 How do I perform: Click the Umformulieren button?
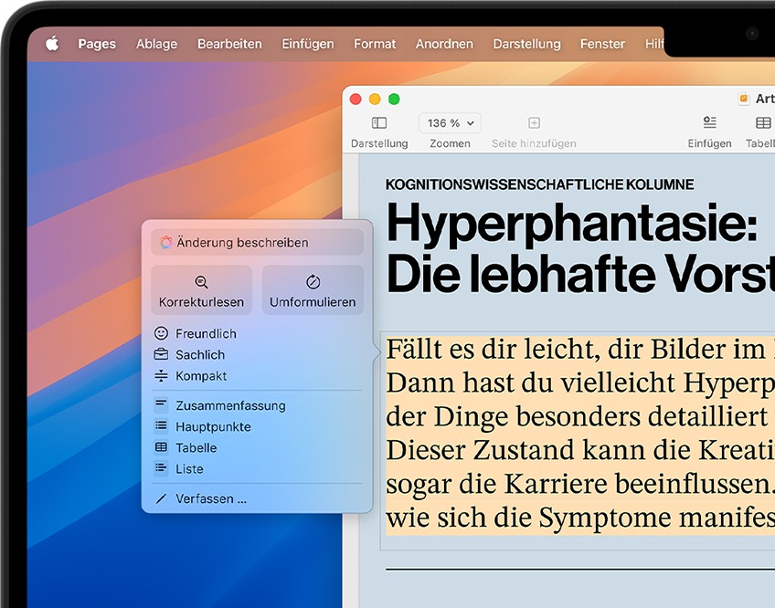tap(313, 289)
